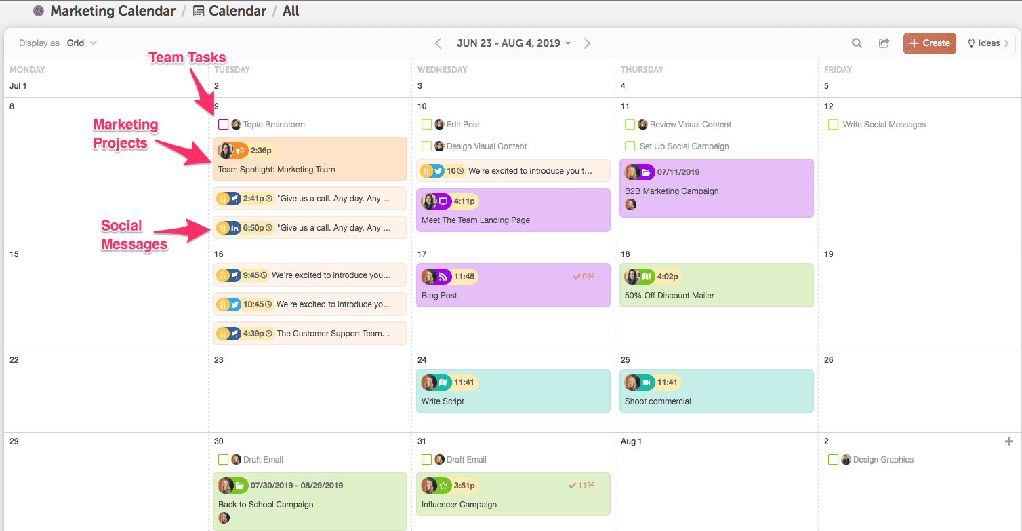Click the 11% progress on Influencer Campaign
1022x531 pixels.
pyautogui.click(x=581, y=486)
